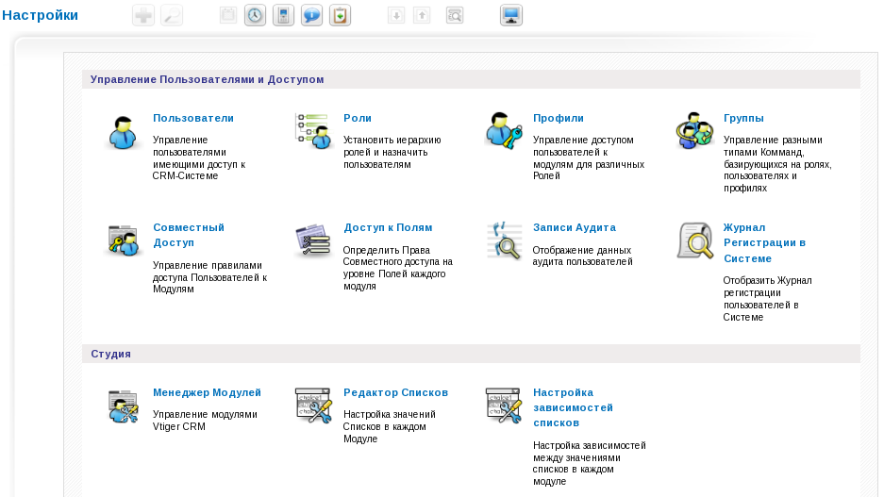The image size is (884, 497).
Task: Click the Студия section header
Action: 110,354
